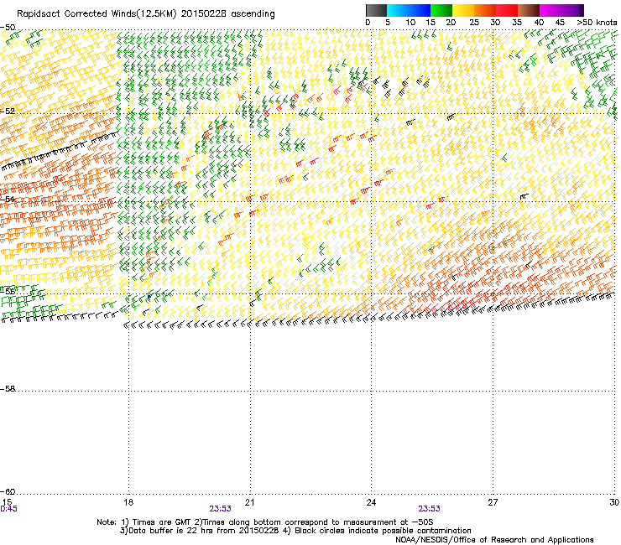Click the longitude 15 axis label
The width and height of the screenshot is (621, 545).
[x=7, y=502]
